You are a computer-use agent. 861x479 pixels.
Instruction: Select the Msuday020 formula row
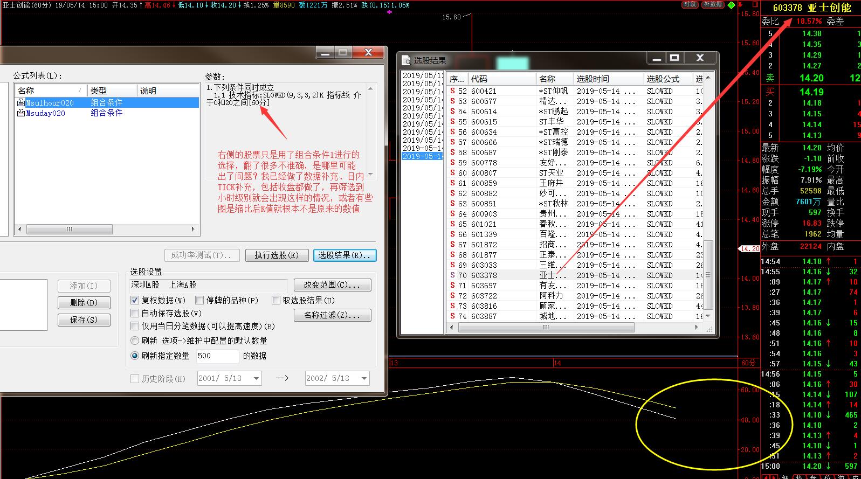click(x=107, y=113)
